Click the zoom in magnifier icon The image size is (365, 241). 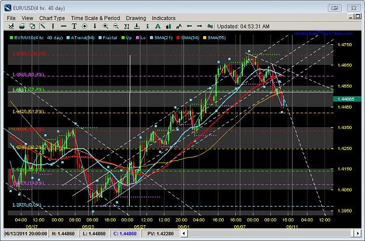click(105, 26)
